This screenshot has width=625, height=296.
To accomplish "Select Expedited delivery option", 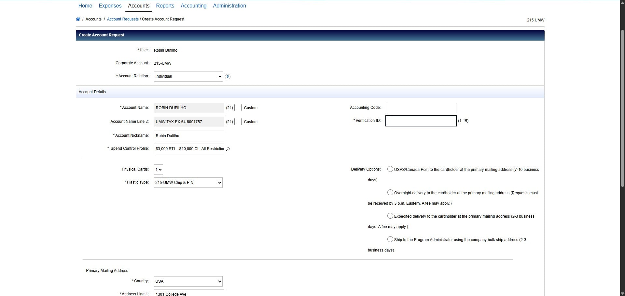I will 390,216.
